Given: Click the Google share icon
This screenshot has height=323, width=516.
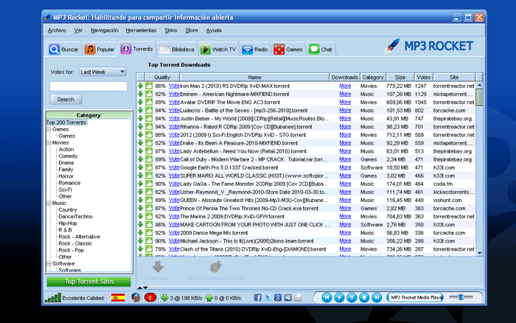Looking at the screenshot, I should click(278, 298).
